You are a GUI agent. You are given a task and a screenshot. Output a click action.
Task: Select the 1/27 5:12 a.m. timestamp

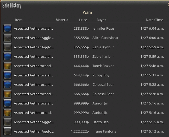[152, 132]
